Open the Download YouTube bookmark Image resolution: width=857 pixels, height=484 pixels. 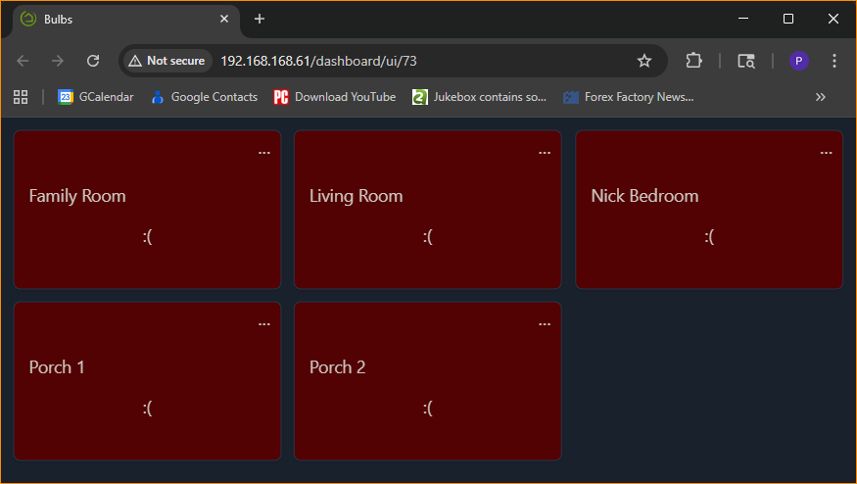coord(335,97)
